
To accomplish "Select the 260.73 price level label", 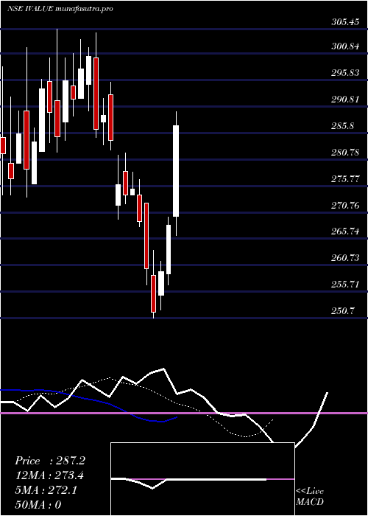I will coord(345,258).
